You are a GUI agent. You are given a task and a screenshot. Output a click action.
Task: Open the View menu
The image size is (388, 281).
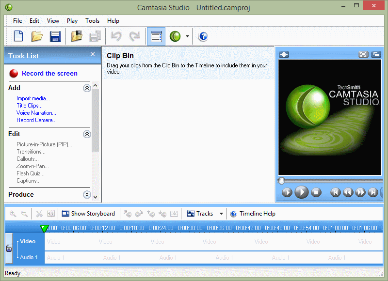(53, 21)
